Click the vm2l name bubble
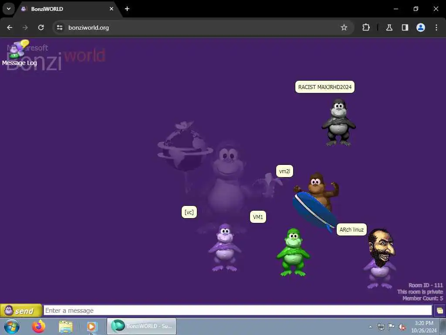The image size is (446, 335). [x=284, y=171]
